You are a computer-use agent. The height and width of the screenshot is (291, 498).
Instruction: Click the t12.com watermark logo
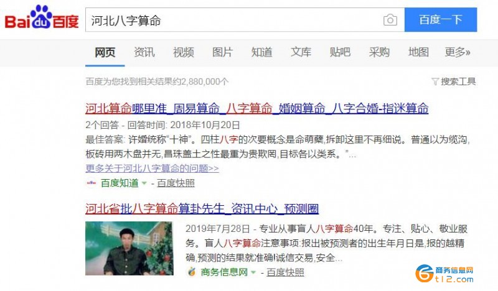point(444,274)
